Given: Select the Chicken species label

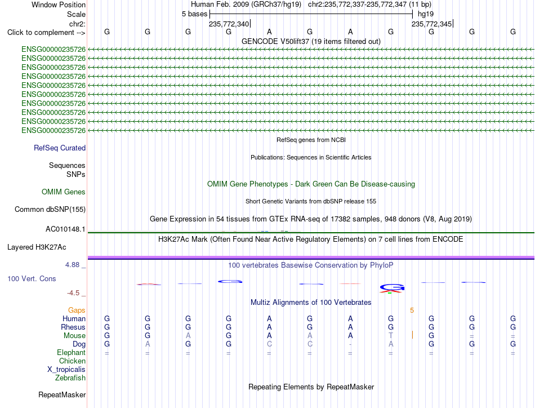Looking at the screenshot, I should point(72,361).
